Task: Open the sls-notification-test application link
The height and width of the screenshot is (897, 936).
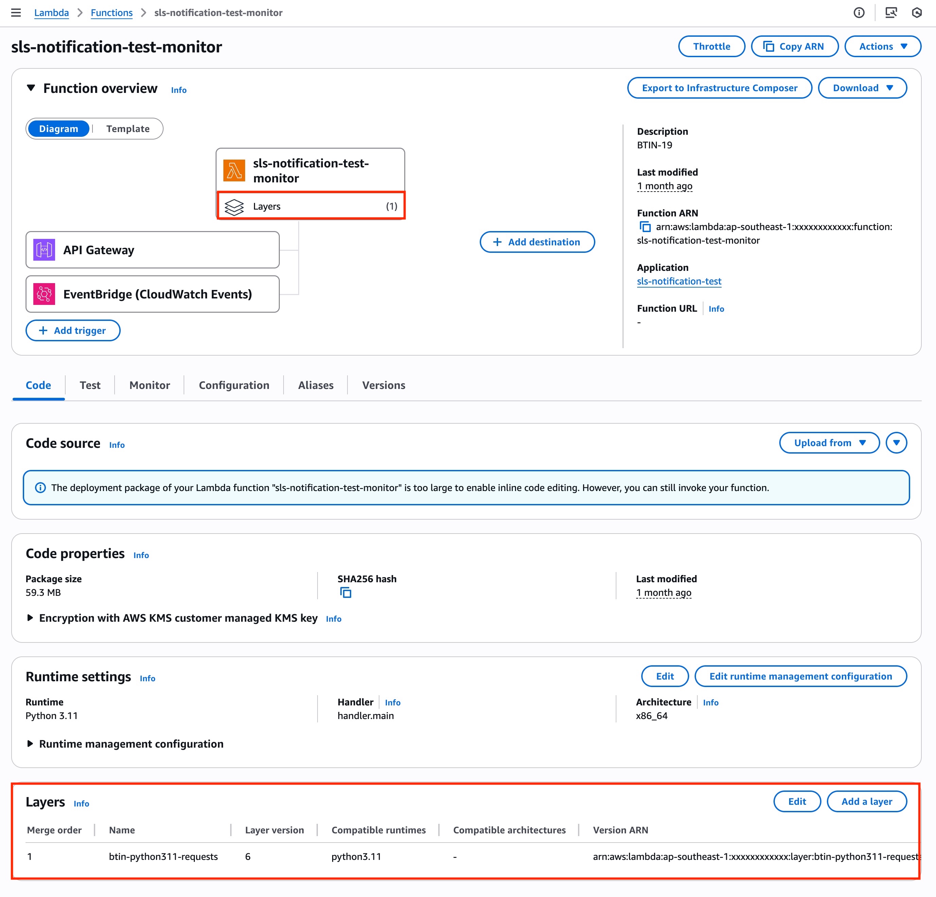Action: coord(679,281)
